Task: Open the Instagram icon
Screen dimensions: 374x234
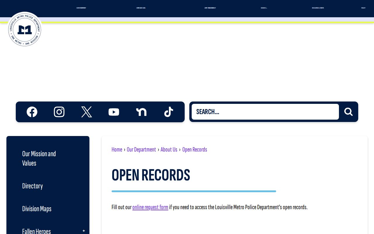Action: tap(59, 112)
